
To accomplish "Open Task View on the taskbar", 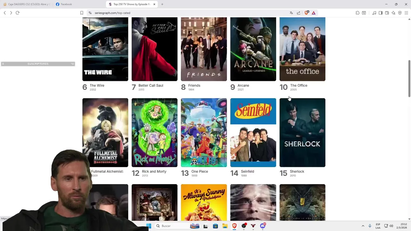I will (205, 226).
